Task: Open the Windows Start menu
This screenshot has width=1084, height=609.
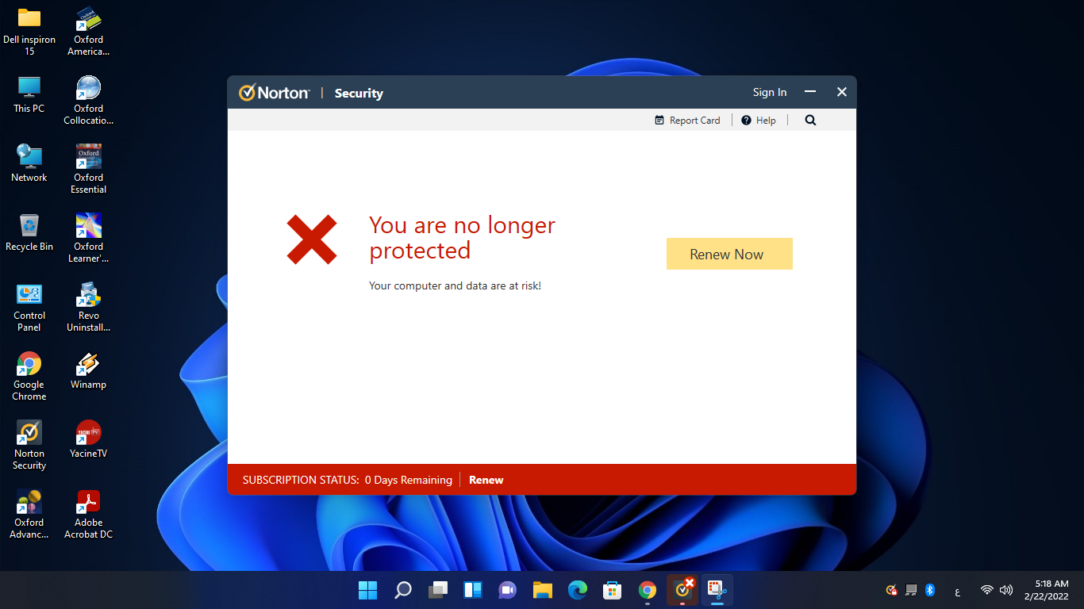Action: 367,590
